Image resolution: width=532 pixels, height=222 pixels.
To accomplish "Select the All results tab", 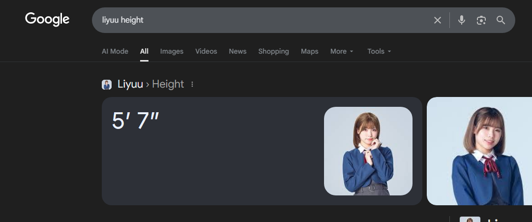I will 144,51.
